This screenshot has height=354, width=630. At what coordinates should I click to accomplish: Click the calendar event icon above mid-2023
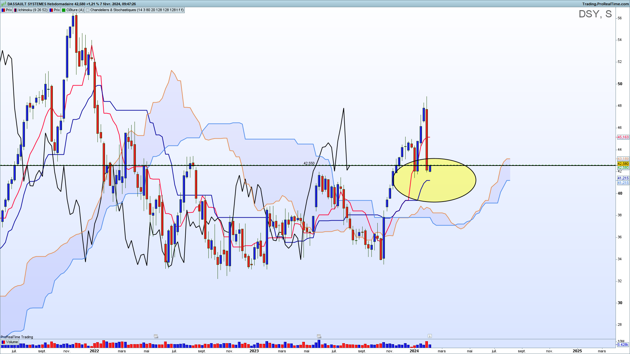click(x=319, y=336)
